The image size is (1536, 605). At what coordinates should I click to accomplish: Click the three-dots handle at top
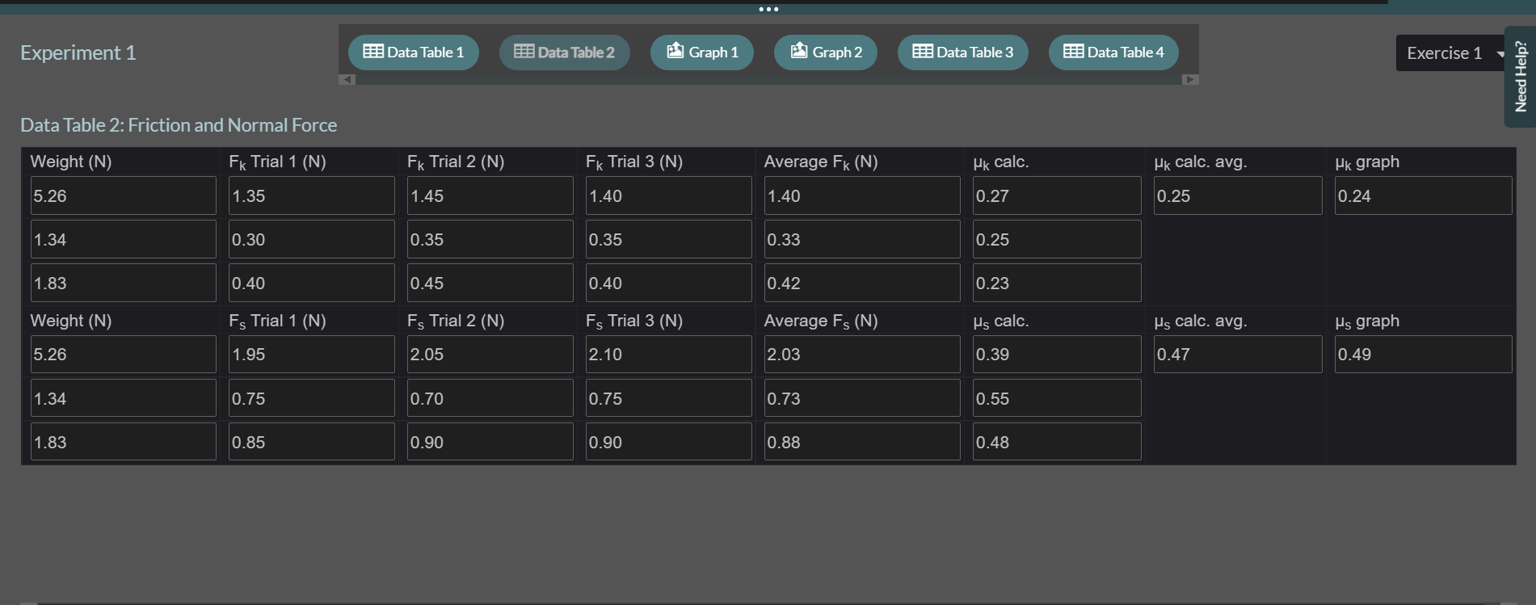tap(768, 10)
